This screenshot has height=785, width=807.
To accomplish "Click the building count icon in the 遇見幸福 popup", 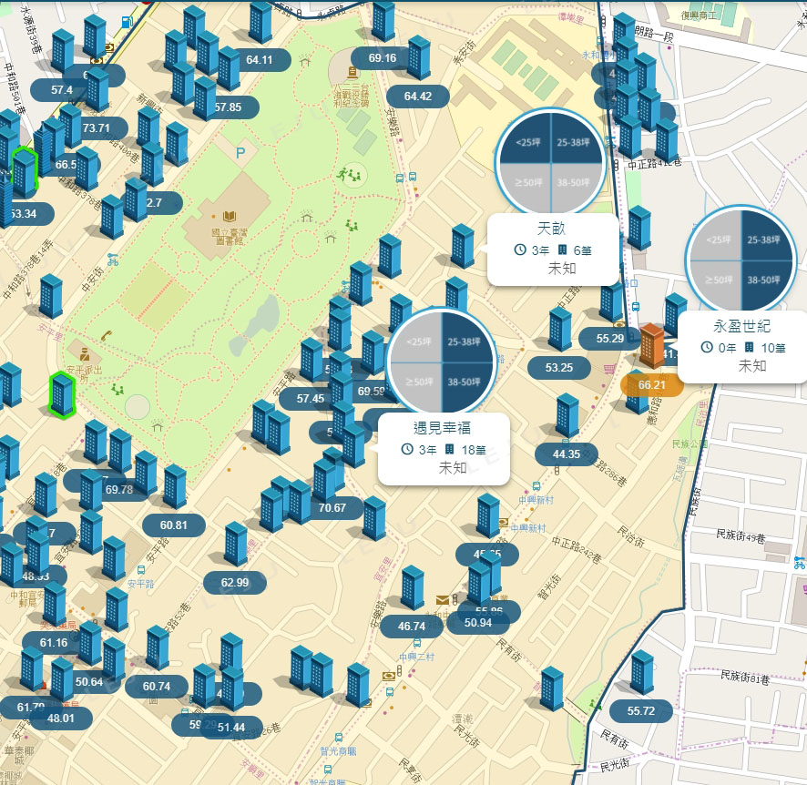I will 449,449.
